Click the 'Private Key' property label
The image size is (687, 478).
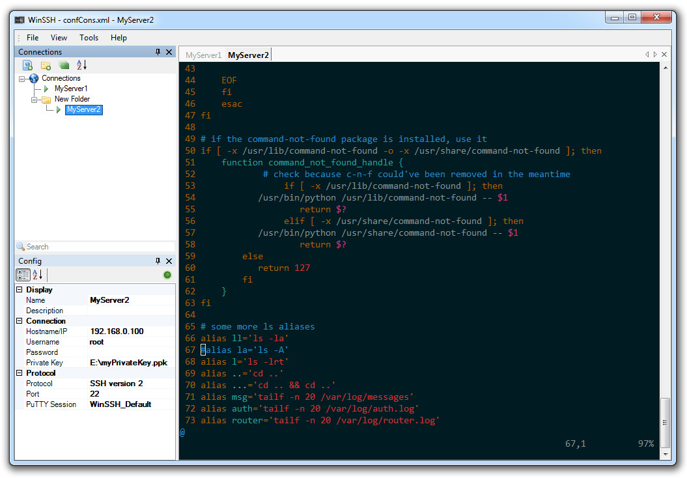click(x=44, y=363)
